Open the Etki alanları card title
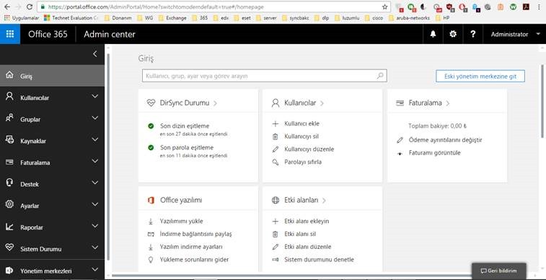 (x=301, y=200)
